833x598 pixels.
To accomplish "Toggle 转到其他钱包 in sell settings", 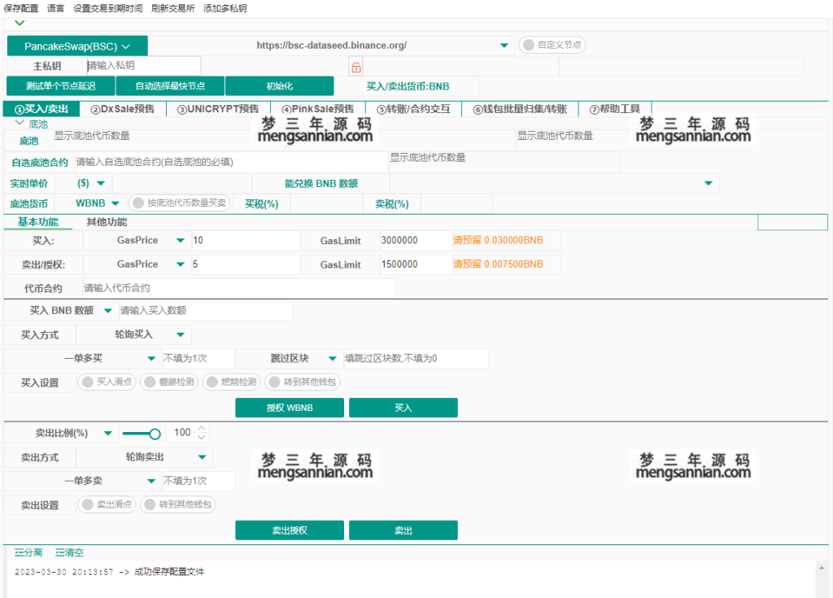I will 178,504.
